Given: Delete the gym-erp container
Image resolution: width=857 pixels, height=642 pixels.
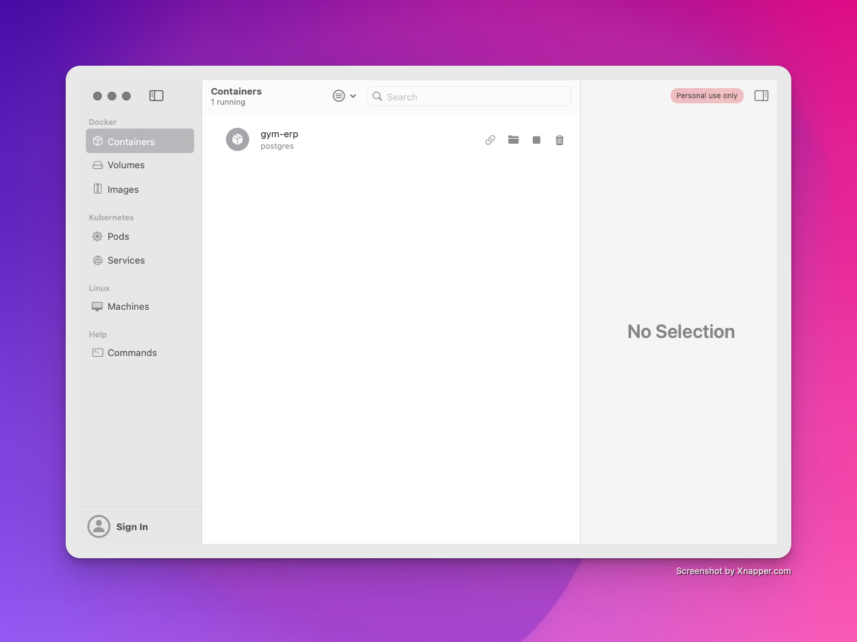Looking at the screenshot, I should 560,140.
